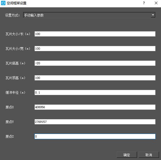This screenshot has height=160, width=161.
Task: Click the 瓦片大小/宽 (m) label
Action: coord(18,49)
